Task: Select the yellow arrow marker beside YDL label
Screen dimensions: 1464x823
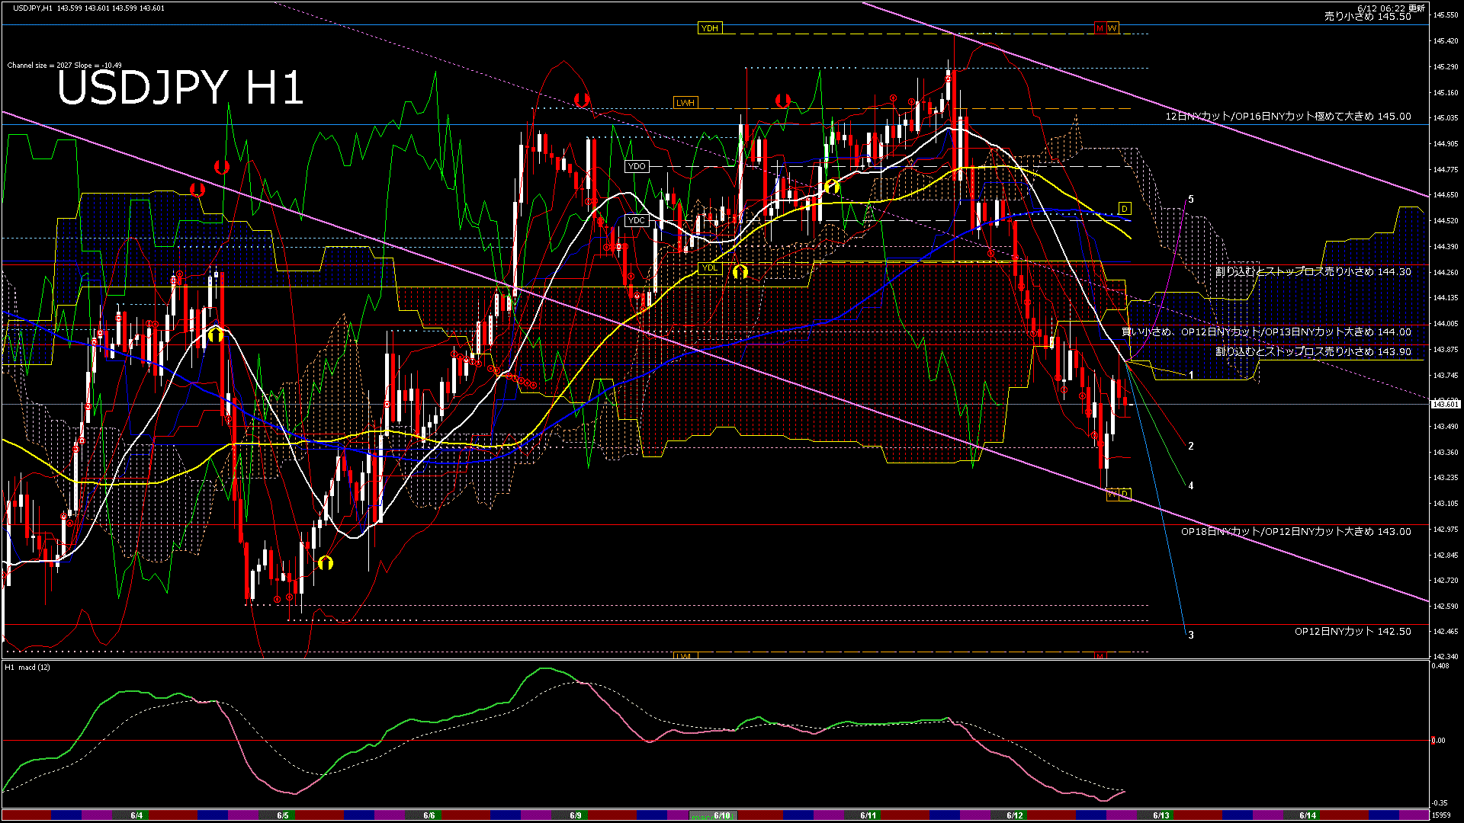Action: point(740,271)
